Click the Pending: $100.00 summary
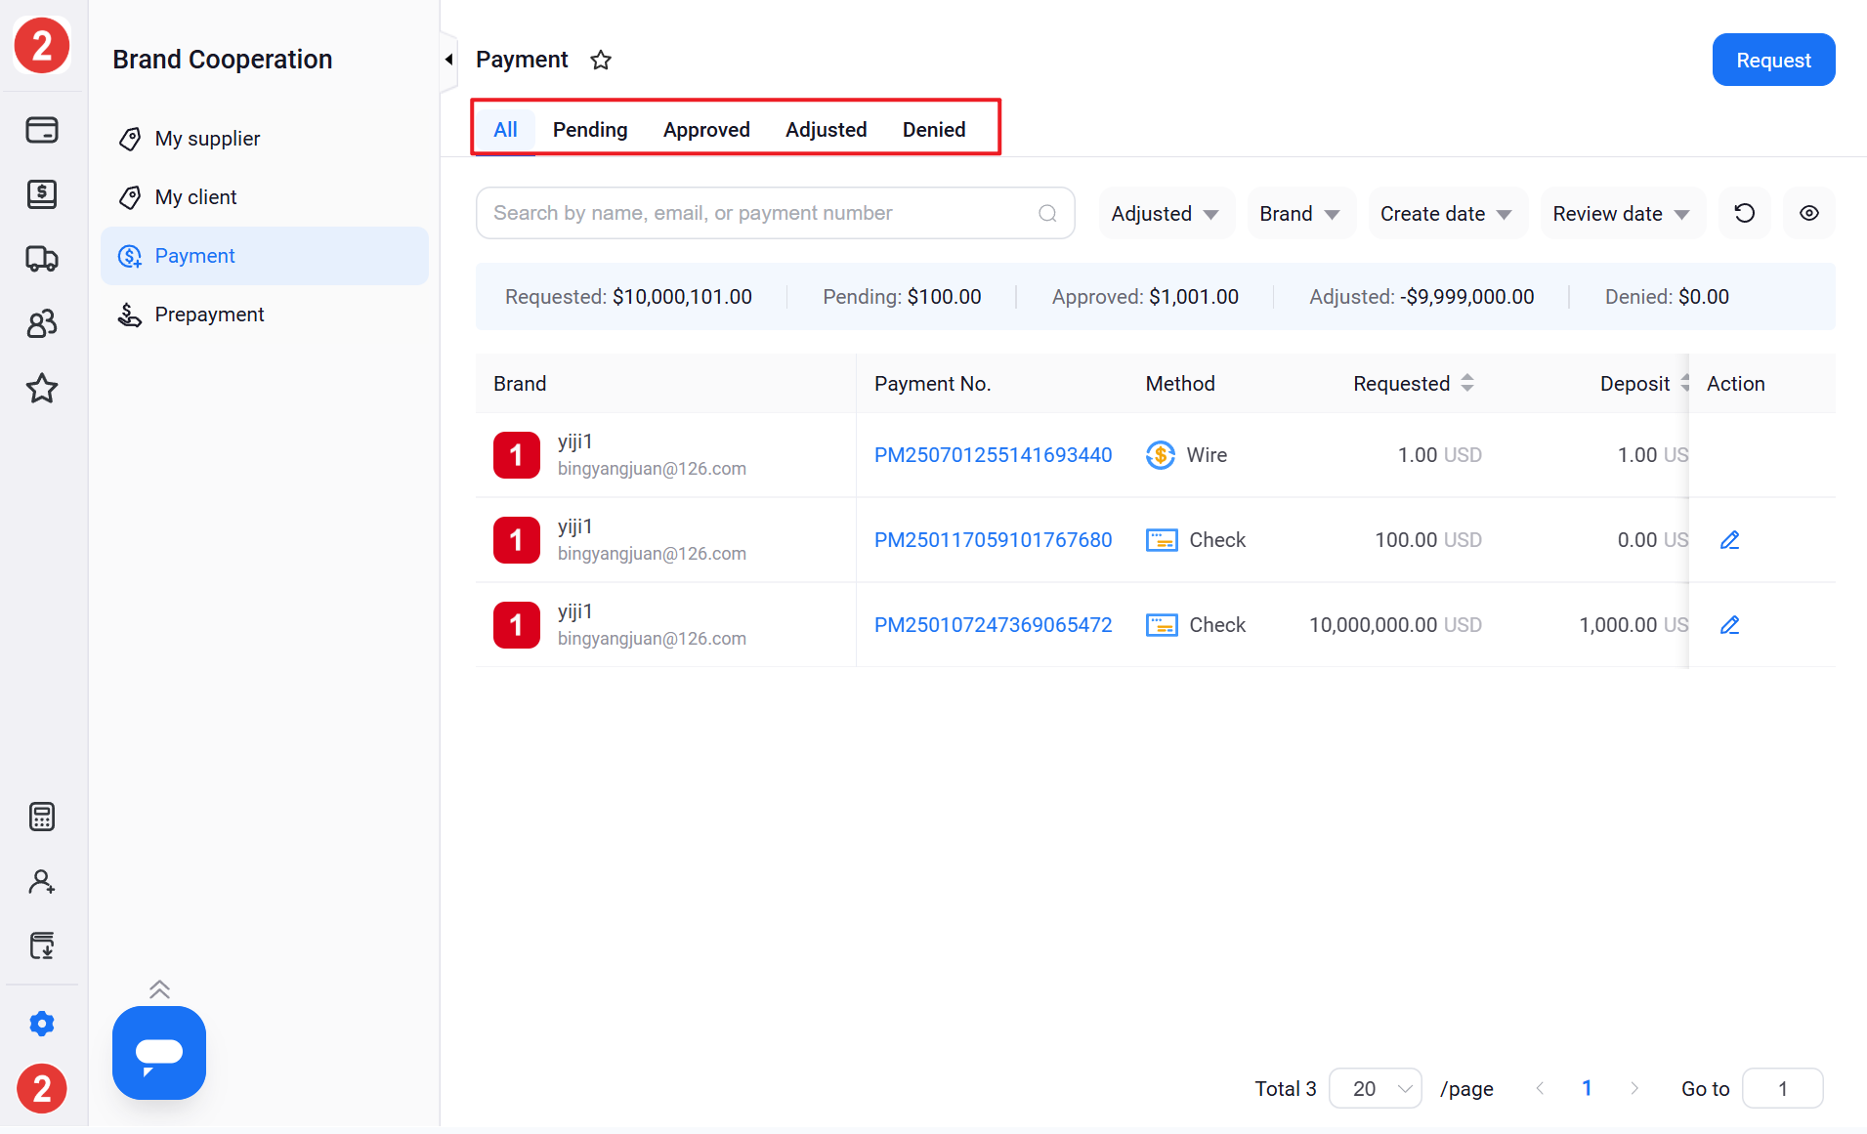 tap(902, 297)
